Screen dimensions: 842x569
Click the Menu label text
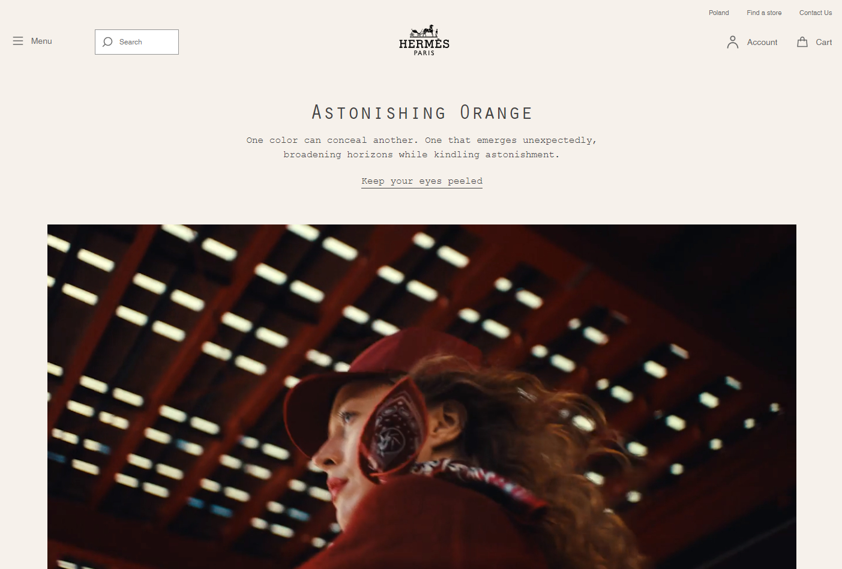[x=41, y=41]
